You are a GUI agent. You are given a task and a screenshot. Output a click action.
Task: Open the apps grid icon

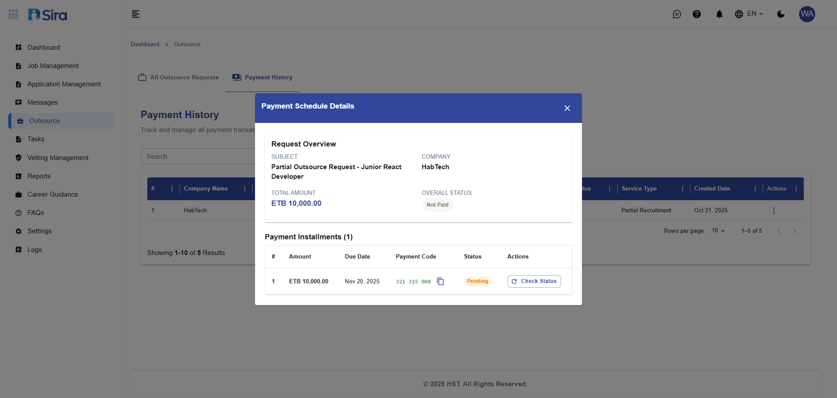pyautogui.click(x=14, y=14)
